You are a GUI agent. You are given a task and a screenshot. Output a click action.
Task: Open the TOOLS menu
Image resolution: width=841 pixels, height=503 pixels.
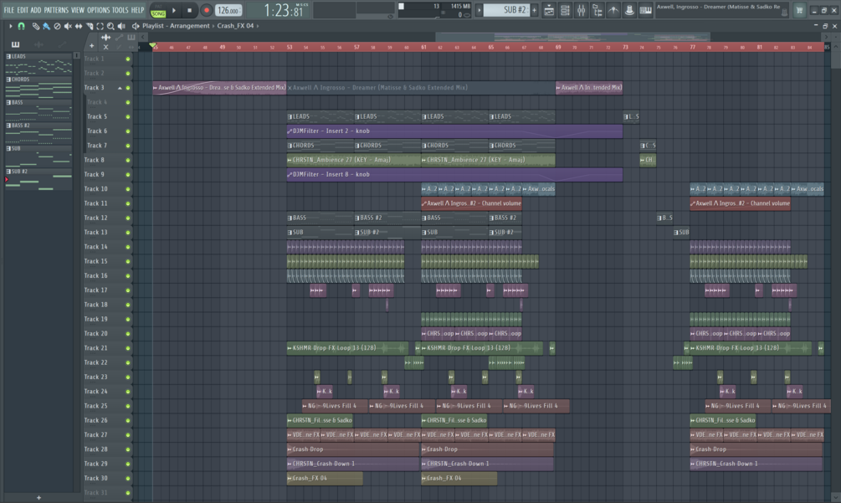click(x=121, y=10)
